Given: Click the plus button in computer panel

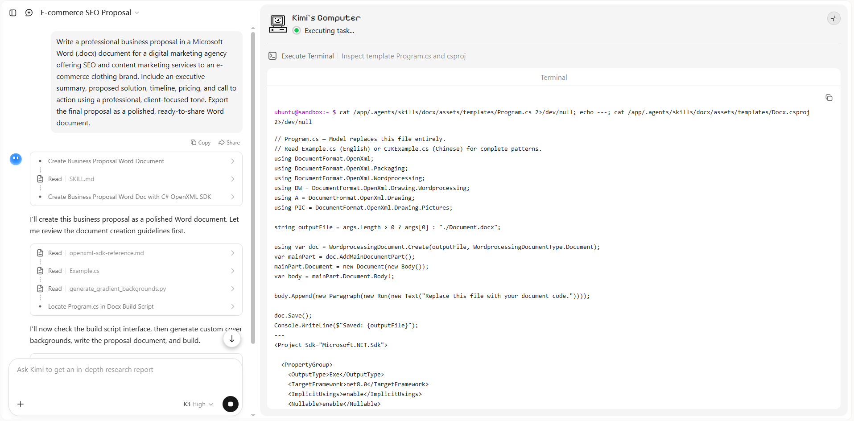Looking at the screenshot, I should [x=834, y=18].
